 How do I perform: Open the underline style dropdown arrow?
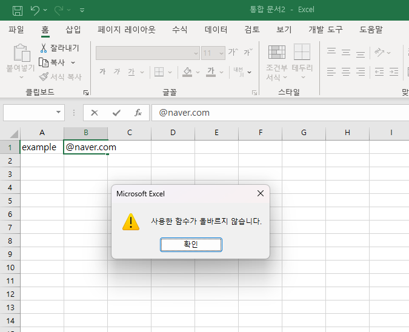[142, 72]
